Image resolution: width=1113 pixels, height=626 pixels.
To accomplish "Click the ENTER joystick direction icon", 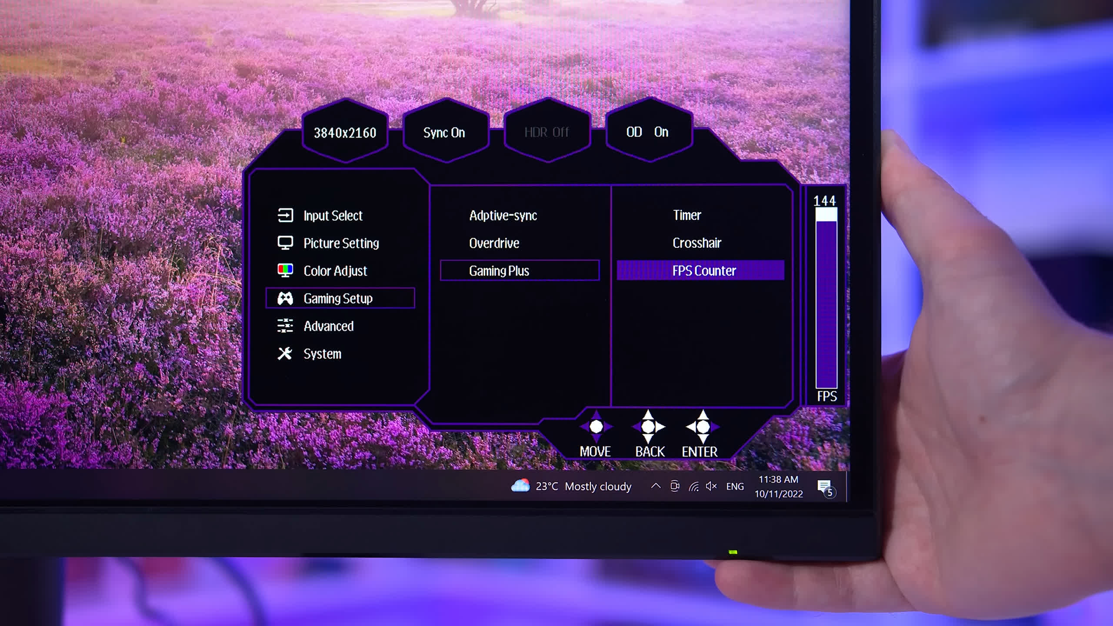I will click(703, 427).
